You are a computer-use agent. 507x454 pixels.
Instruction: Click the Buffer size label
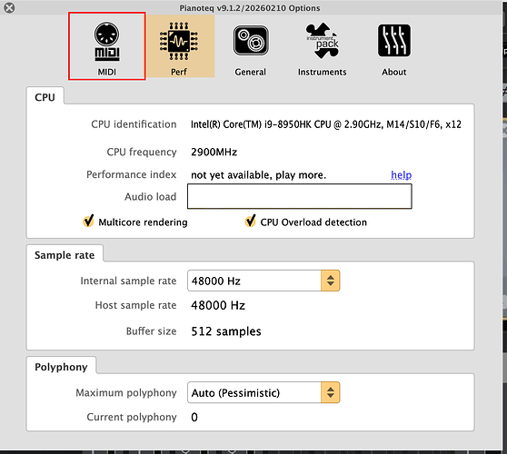(152, 331)
